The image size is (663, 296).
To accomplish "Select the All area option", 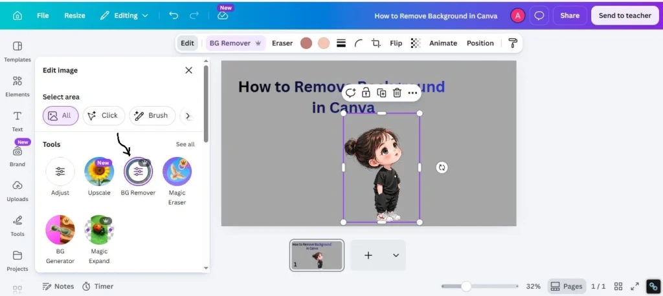I will [60, 116].
